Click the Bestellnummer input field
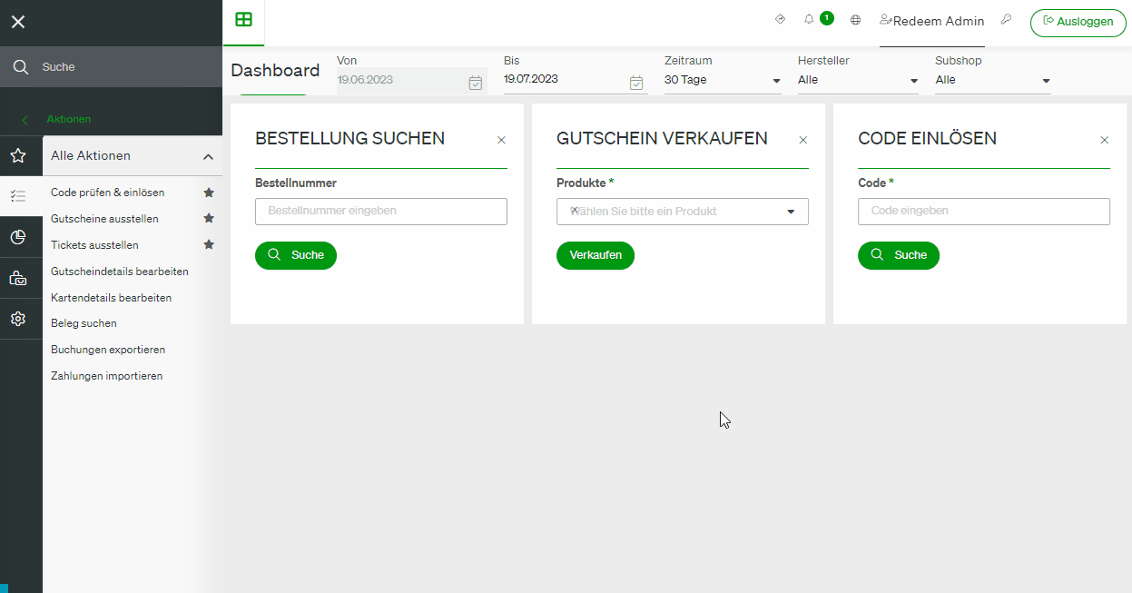This screenshot has height=593, width=1132. pyautogui.click(x=381, y=211)
